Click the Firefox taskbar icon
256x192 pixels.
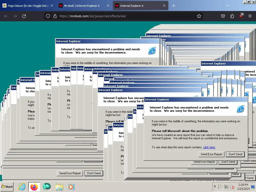coord(34,187)
